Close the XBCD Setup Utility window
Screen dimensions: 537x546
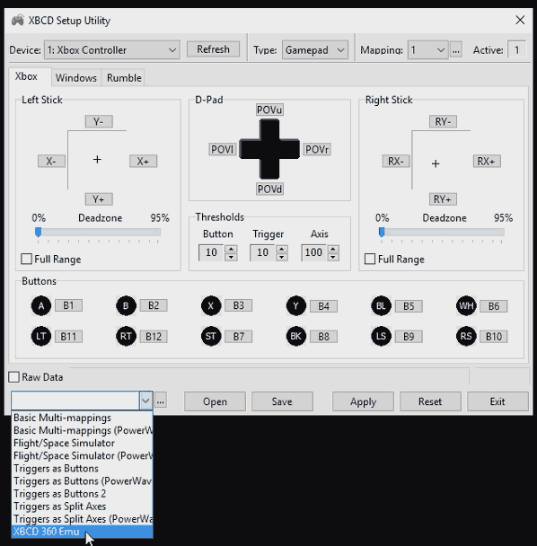(520, 20)
